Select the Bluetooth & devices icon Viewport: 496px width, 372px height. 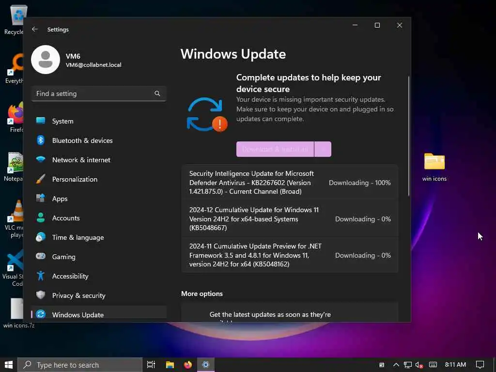(41, 140)
